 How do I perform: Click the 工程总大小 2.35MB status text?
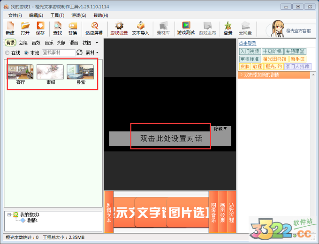(x=64, y=237)
